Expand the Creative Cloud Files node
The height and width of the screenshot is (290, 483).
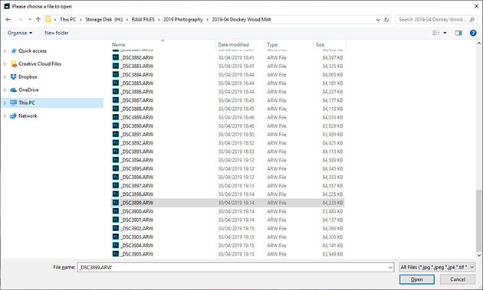(5, 64)
